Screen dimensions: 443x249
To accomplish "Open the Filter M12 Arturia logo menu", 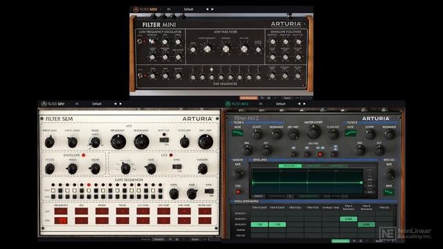I will point(228,104).
